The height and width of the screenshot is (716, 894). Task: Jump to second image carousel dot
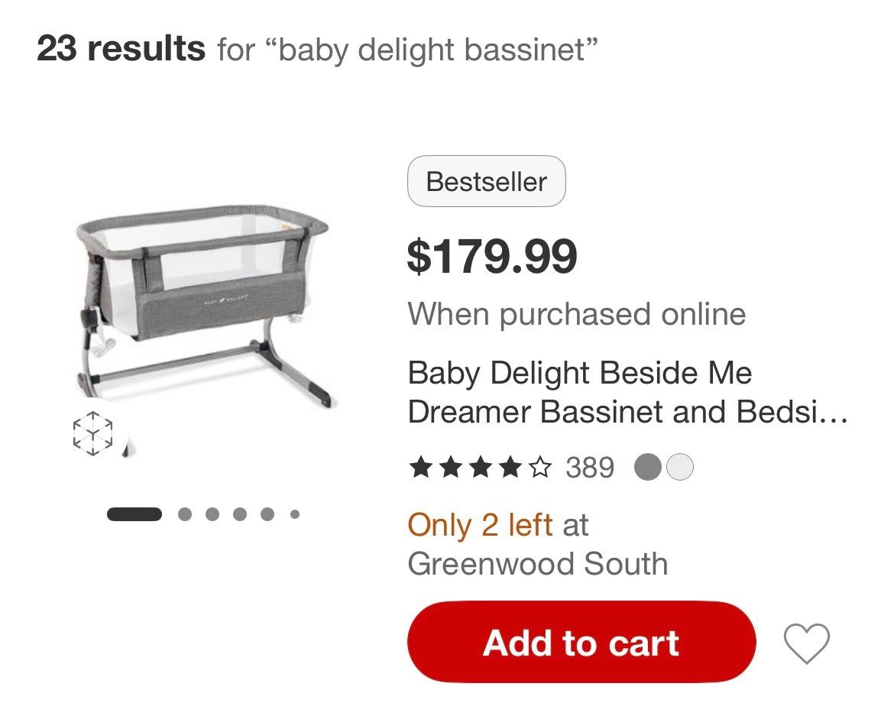(x=185, y=514)
